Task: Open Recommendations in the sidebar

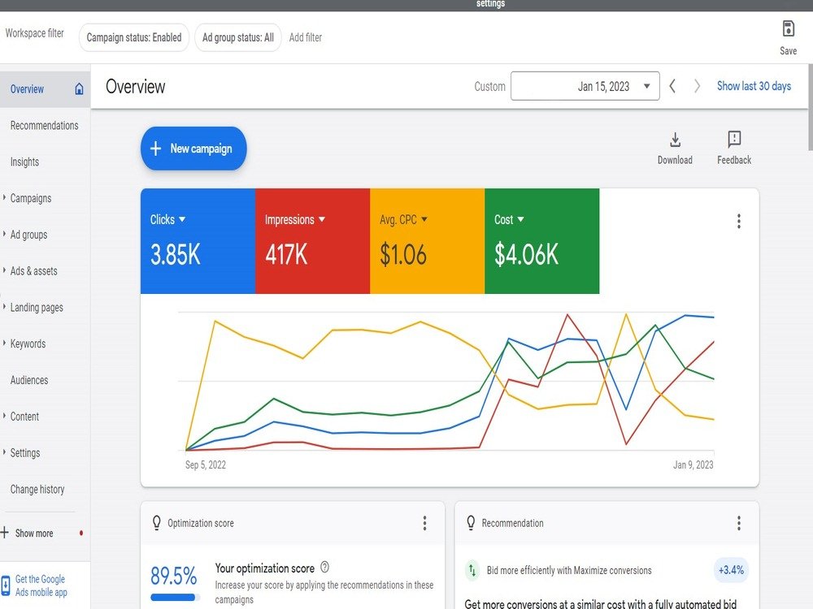Action: pyautogui.click(x=44, y=125)
